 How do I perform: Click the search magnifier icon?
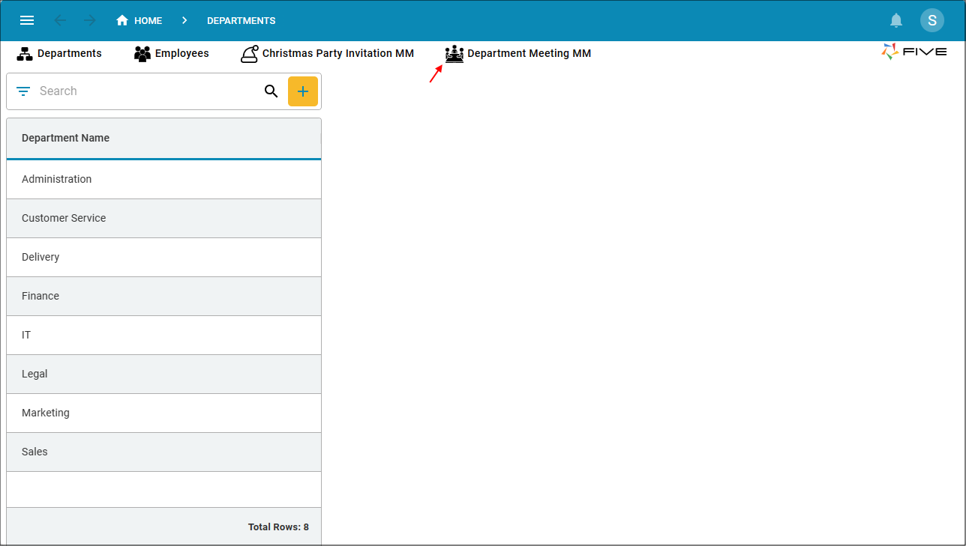pyautogui.click(x=271, y=91)
